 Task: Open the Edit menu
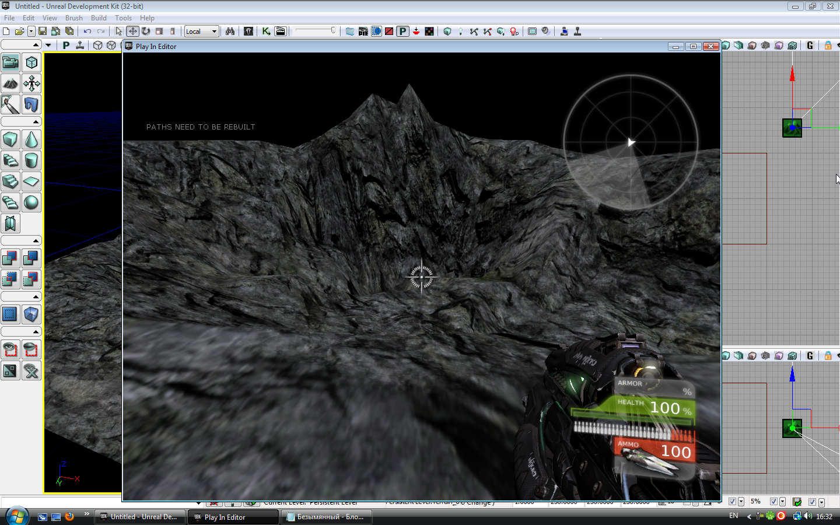pyautogui.click(x=29, y=18)
